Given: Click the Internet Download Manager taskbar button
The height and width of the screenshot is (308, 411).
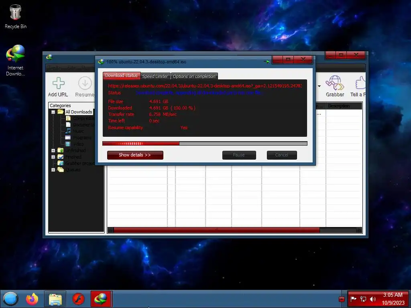Looking at the screenshot, I should tap(101, 299).
